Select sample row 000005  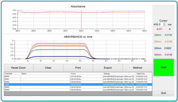click(78, 90)
